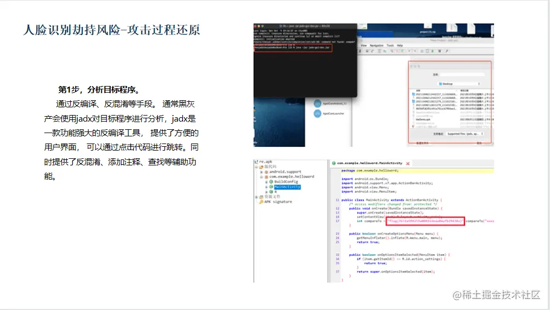Image resolution: width=550 pixels, height=310 pixels.
Task: Click the 资源文件 folder icon in the tree
Action: point(261,197)
